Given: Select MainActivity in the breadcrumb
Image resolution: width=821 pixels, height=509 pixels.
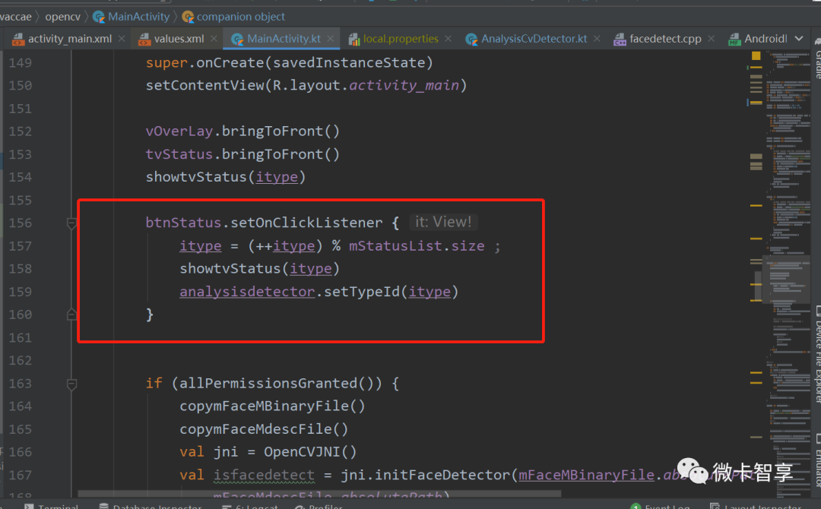Looking at the screenshot, I should [139, 17].
